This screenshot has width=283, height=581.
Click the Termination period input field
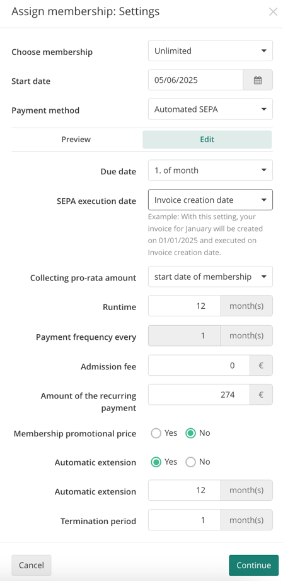click(x=185, y=520)
